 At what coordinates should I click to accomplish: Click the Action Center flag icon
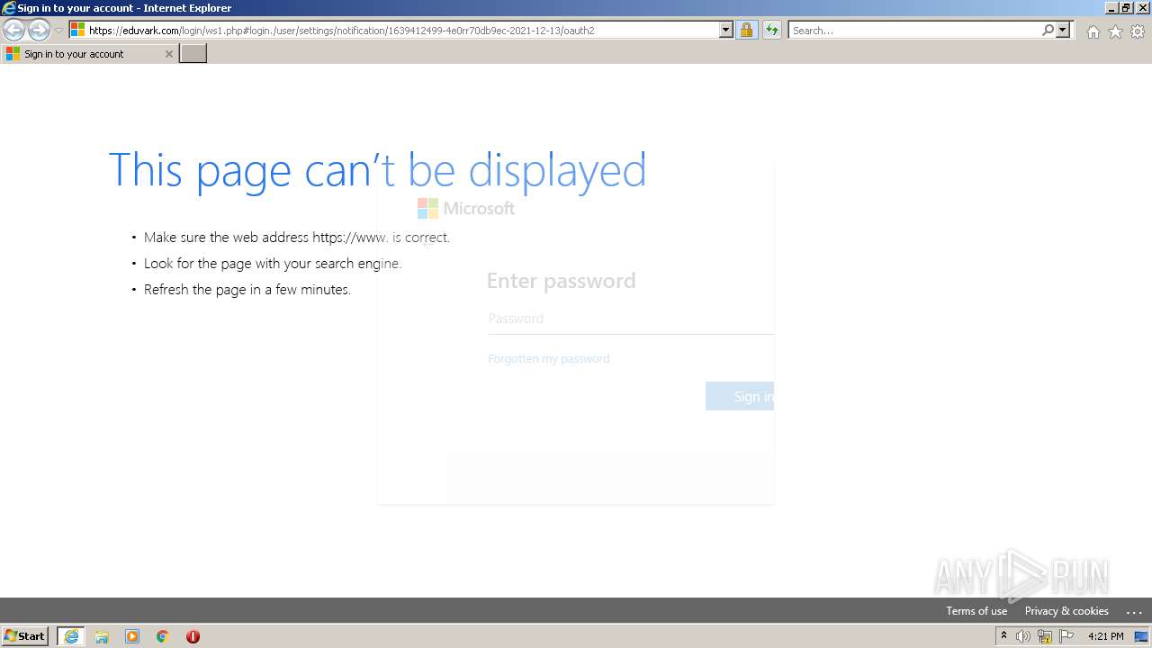1066,636
